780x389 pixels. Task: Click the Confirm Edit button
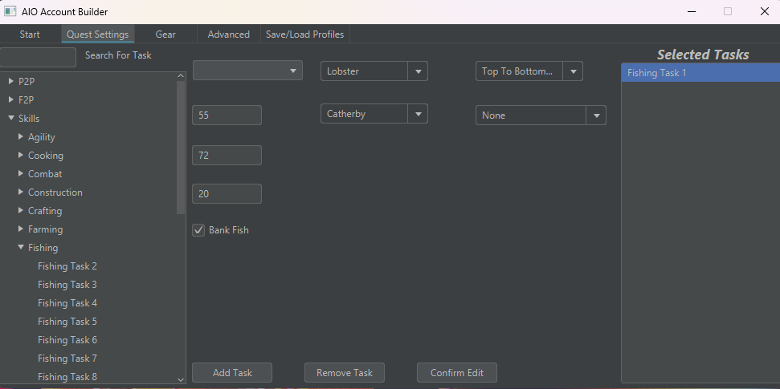pyautogui.click(x=456, y=373)
